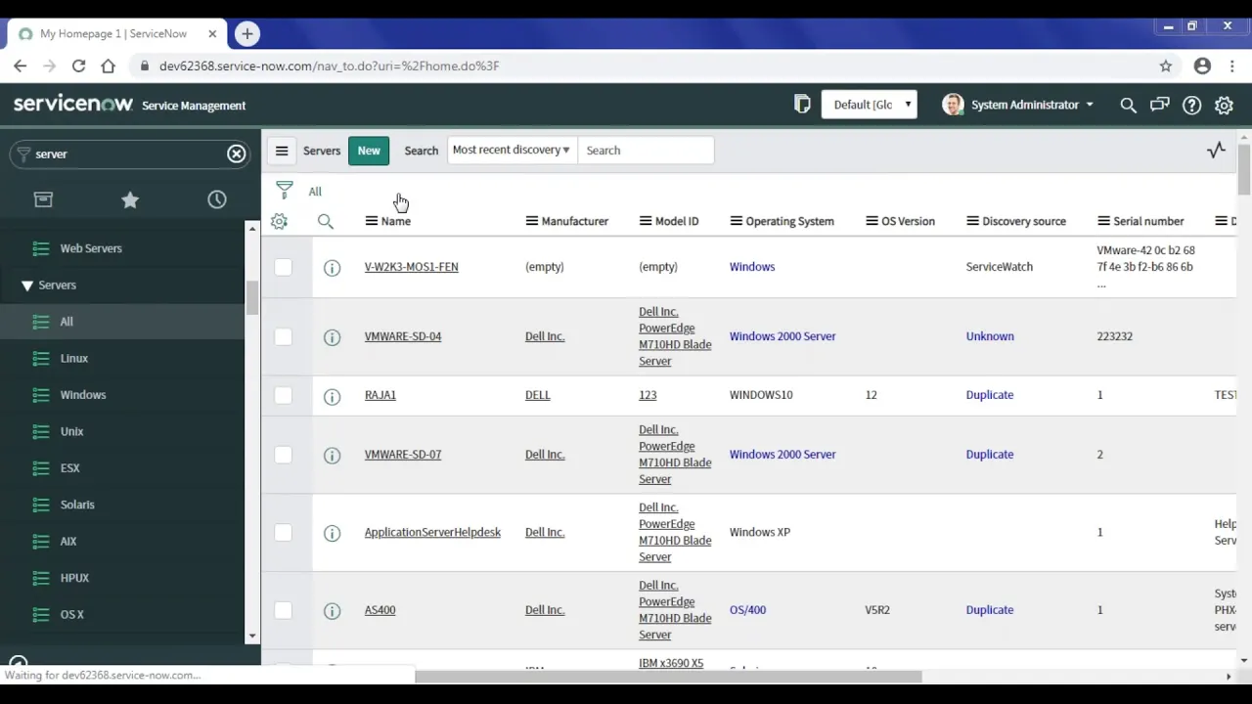Open the Default Global update set dropdown
This screenshot has height=704, width=1252.
(x=869, y=105)
